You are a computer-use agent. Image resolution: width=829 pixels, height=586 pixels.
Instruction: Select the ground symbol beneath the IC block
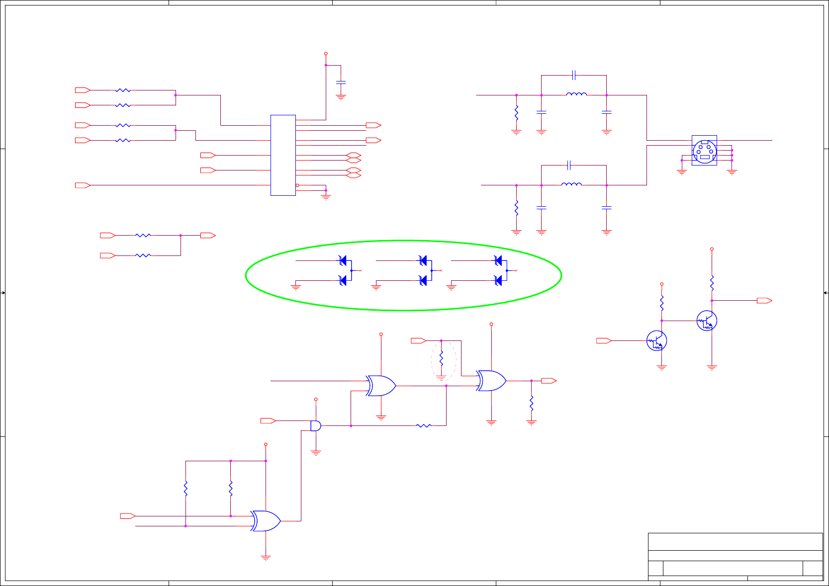pyautogui.click(x=326, y=197)
